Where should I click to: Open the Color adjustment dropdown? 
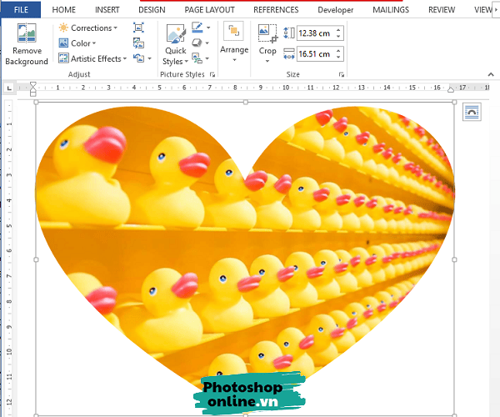click(77, 43)
